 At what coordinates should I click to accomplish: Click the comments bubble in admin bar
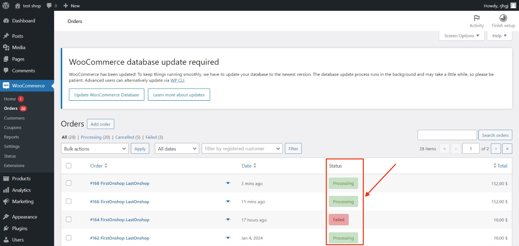click(49, 6)
